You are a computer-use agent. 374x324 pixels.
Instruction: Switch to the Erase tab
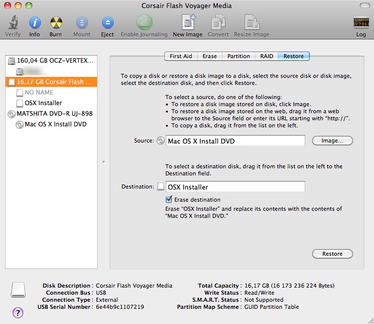coord(210,56)
